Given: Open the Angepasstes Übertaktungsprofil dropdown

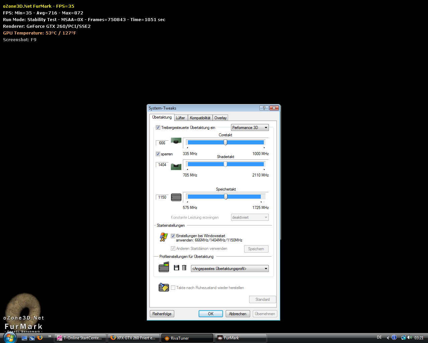Looking at the screenshot, I should 230,269.
